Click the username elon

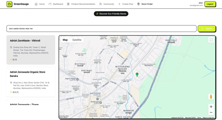tap(201, 3)
